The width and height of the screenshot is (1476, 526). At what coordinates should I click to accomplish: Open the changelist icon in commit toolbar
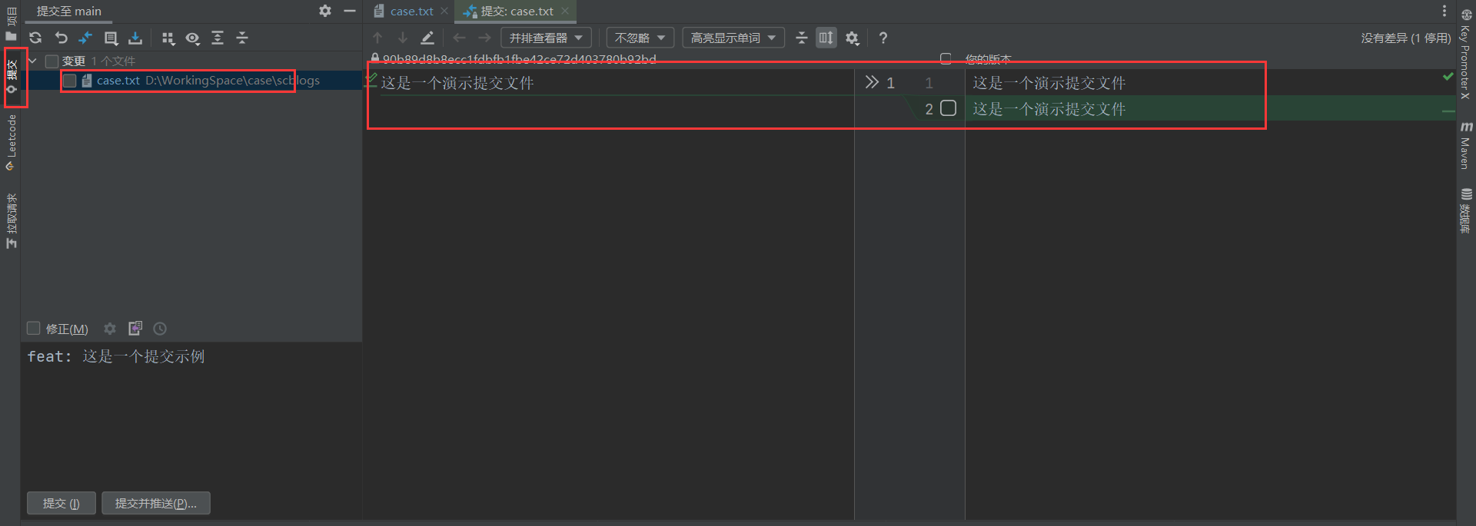point(111,38)
